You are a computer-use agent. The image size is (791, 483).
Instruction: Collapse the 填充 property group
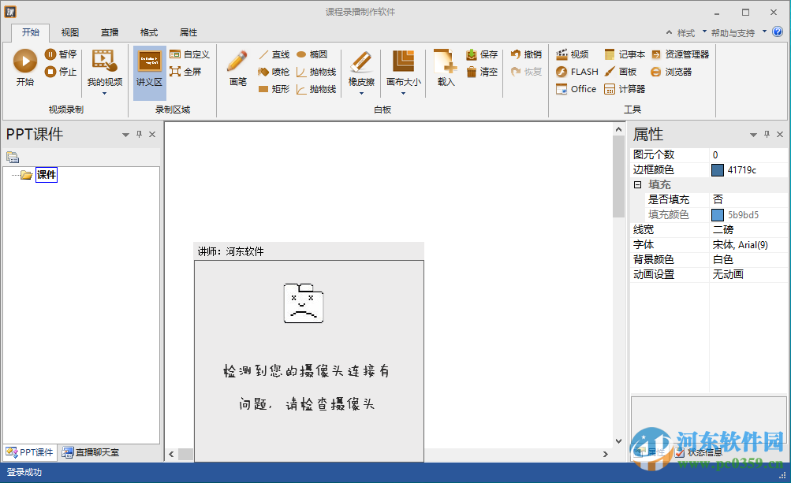click(x=637, y=184)
